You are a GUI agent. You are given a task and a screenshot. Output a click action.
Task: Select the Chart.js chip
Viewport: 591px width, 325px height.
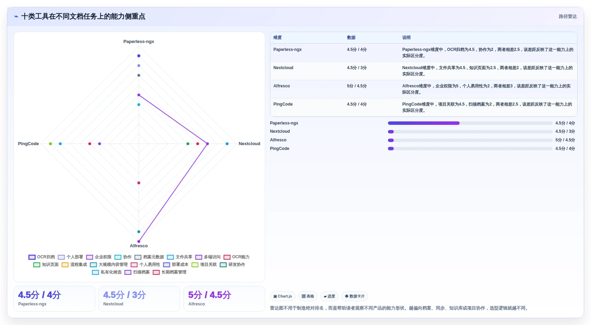(x=283, y=296)
